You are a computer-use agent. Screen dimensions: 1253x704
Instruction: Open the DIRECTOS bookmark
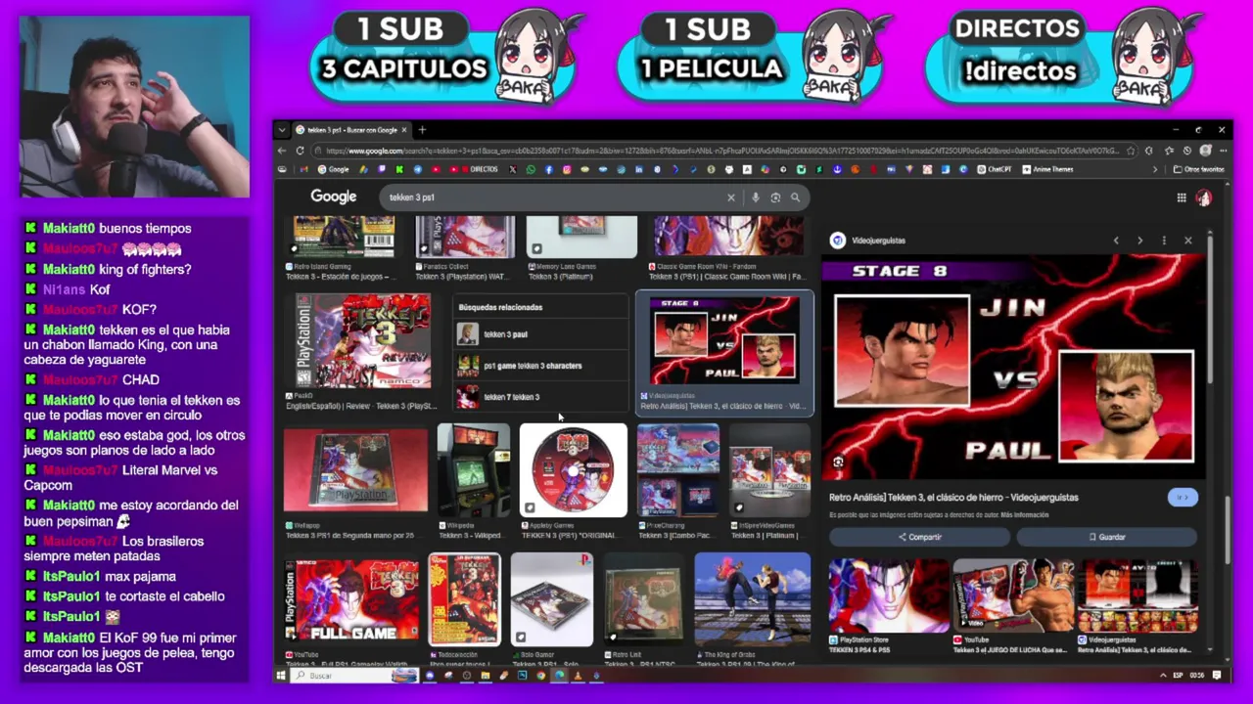(x=480, y=169)
